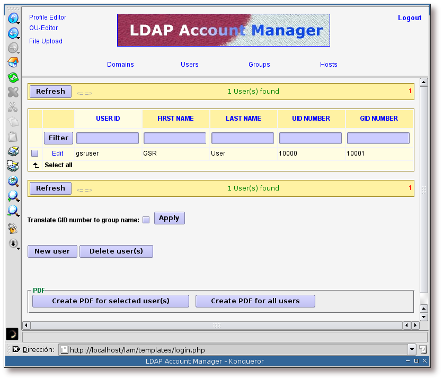Click the Back navigation arrow icon
Image resolution: width=443 pixels, height=380 pixels.
[x=13, y=33]
